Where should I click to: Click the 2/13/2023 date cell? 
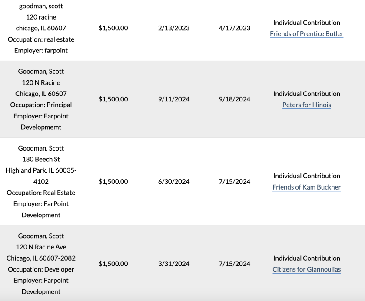(174, 28)
